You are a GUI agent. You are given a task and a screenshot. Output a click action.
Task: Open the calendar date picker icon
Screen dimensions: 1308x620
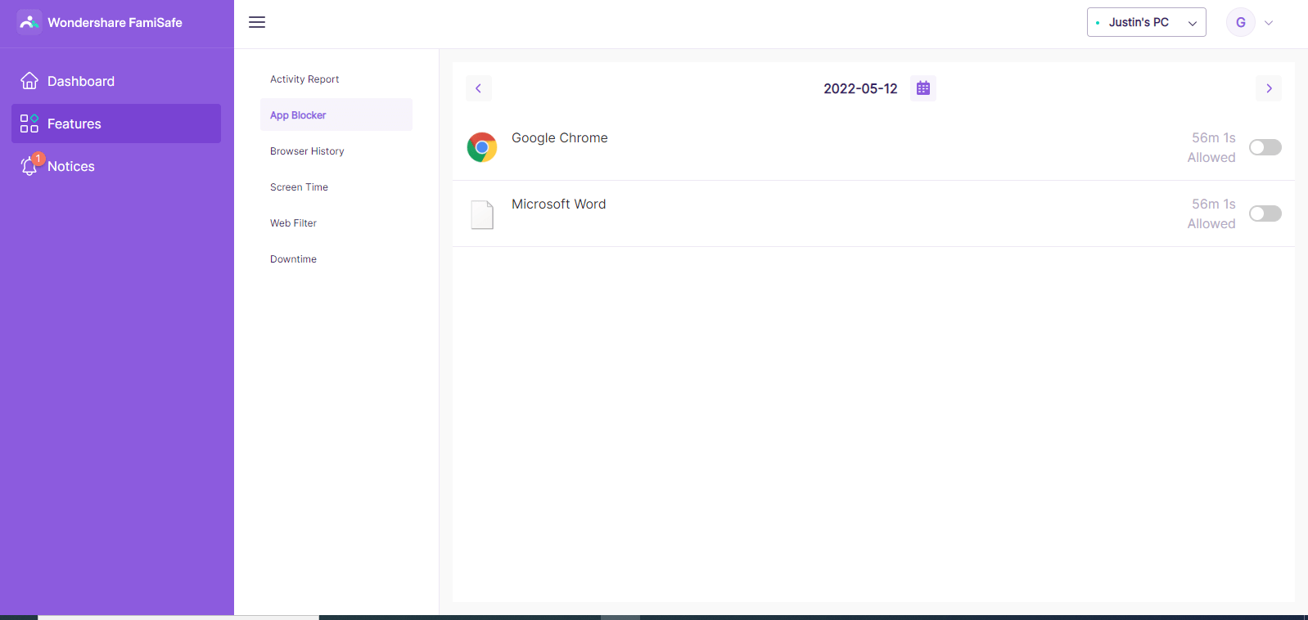coord(922,88)
